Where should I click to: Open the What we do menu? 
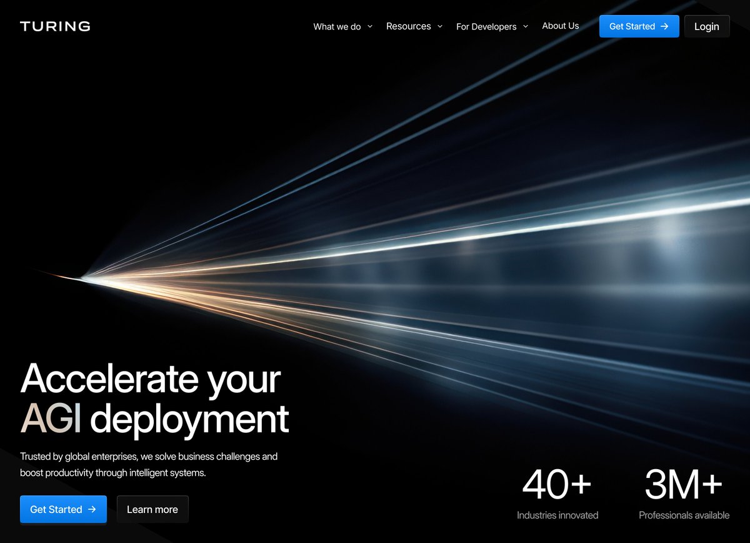pos(337,26)
